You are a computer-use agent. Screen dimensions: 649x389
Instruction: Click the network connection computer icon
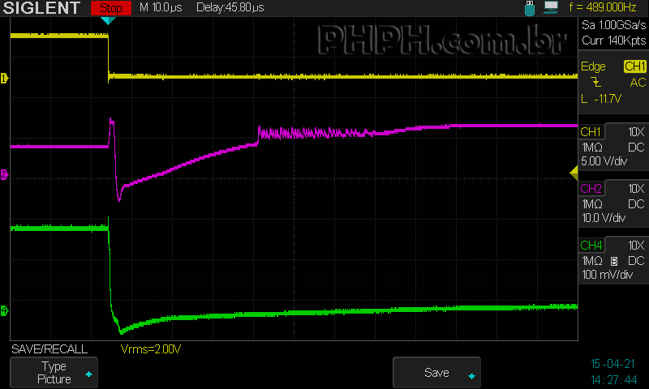click(x=551, y=7)
